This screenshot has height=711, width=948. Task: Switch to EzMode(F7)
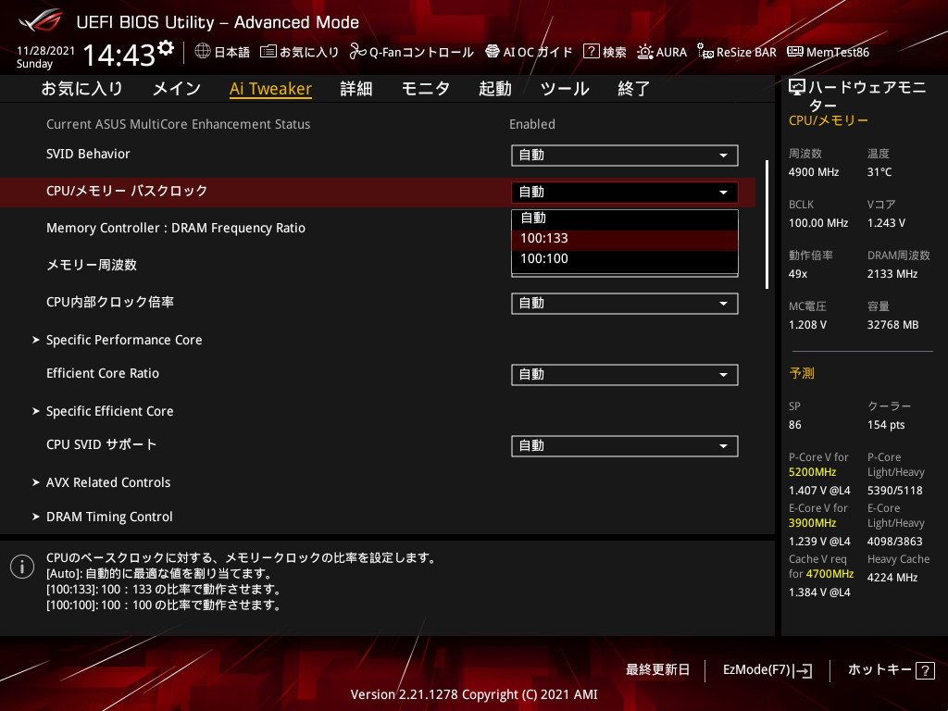[767, 670]
